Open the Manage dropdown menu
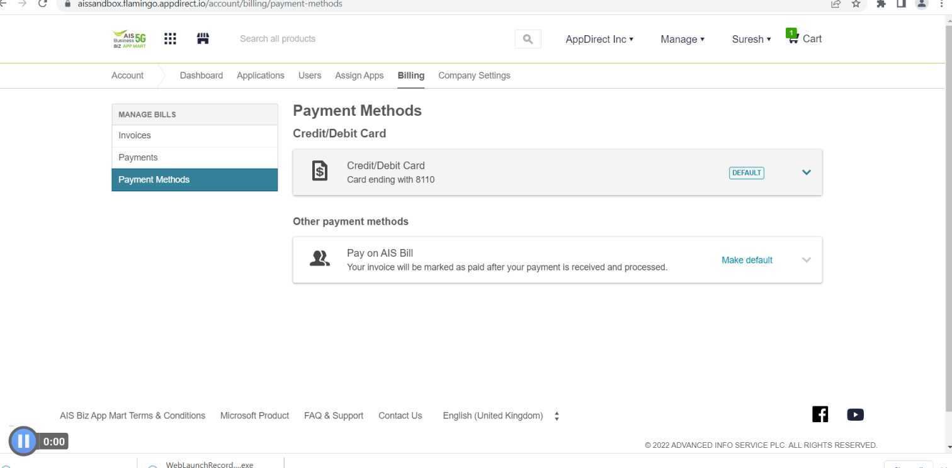Screen dimensions: 952x468 [x=682, y=39]
